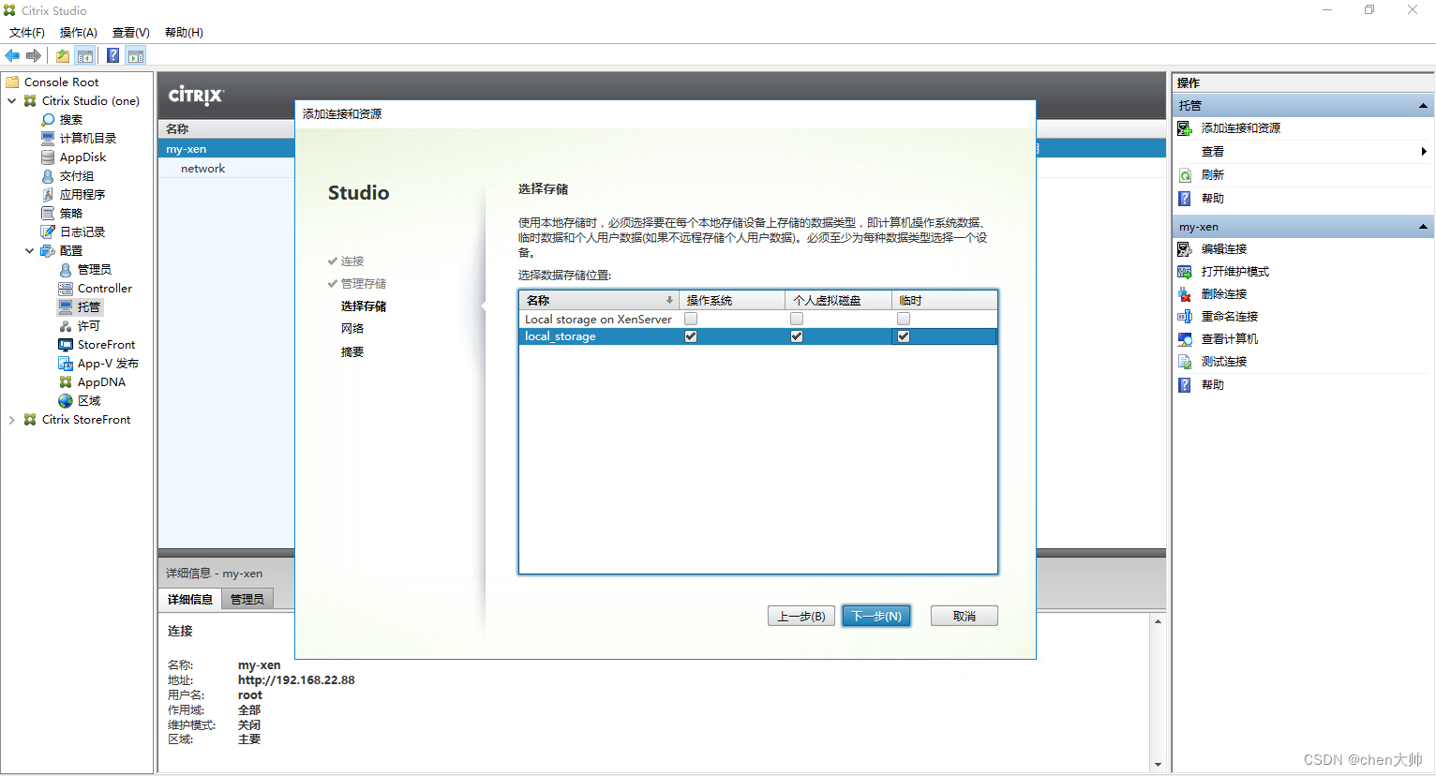Open the 交付组 delivery groups node
Image resolution: width=1436 pixels, height=776 pixels.
click(x=77, y=176)
